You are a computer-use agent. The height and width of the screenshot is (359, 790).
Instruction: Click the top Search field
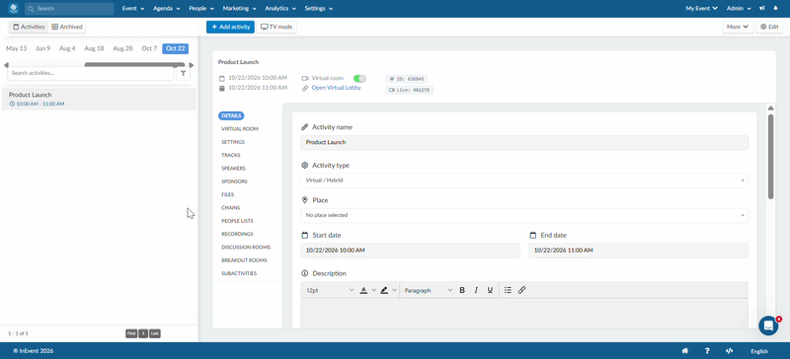[69, 9]
